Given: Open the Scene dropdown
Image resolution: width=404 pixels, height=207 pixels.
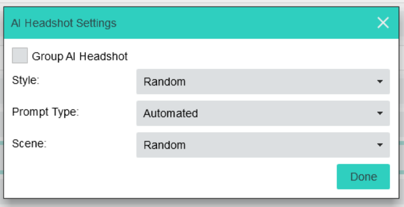Looking at the screenshot, I should (263, 145).
